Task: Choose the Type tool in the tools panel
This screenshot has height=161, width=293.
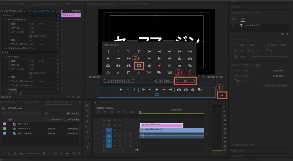Action: tap(88, 148)
